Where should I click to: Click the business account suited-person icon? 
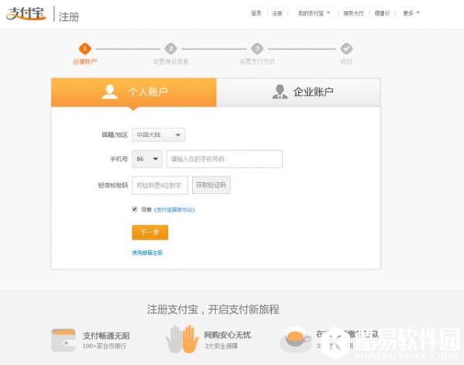pyautogui.click(x=280, y=91)
